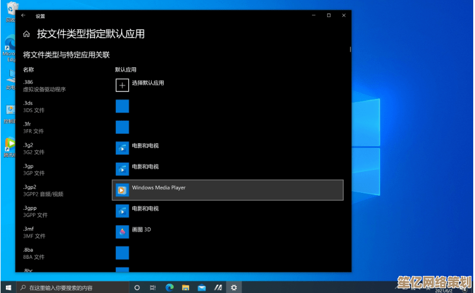This screenshot has height=293, width=475.
Task: Click the plus icon for .386 default app
Action: [122, 85]
